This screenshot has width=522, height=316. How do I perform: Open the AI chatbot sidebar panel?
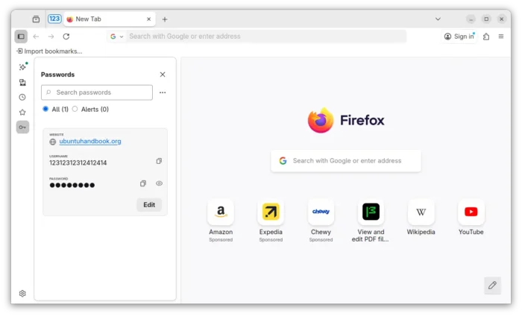coord(22,67)
